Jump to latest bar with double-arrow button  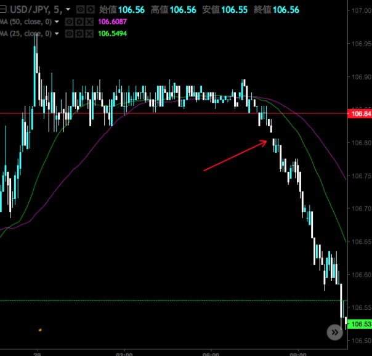coord(334,332)
